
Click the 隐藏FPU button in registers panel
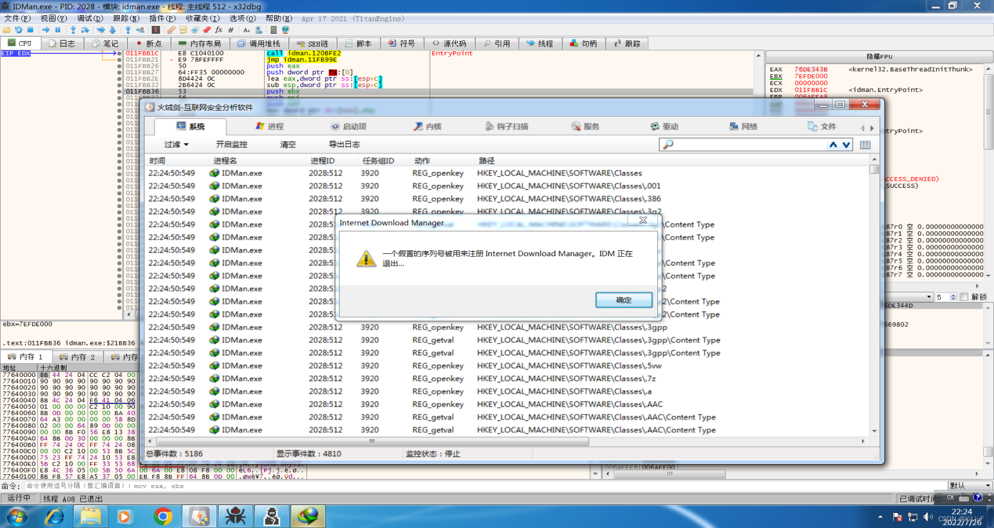tap(879, 56)
